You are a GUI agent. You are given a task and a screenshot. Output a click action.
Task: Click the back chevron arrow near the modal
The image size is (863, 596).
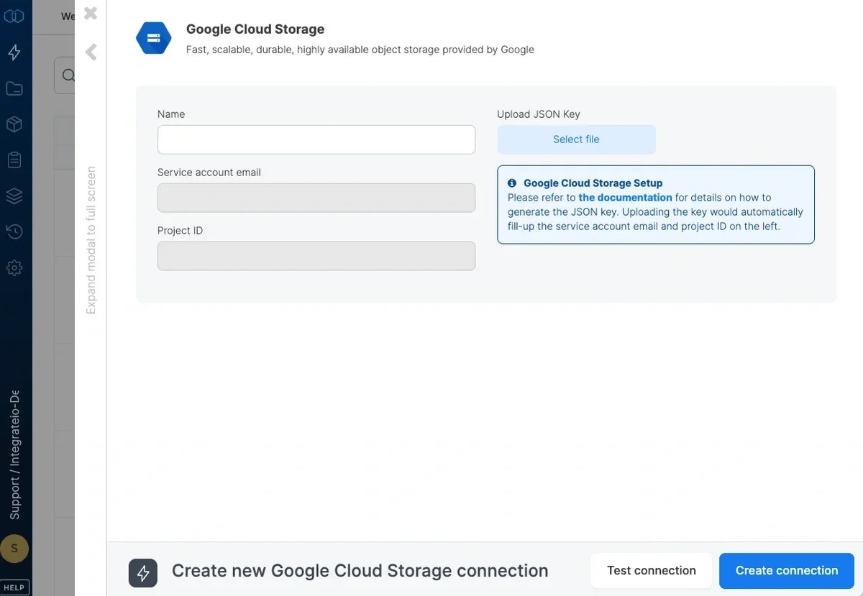(x=90, y=52)
